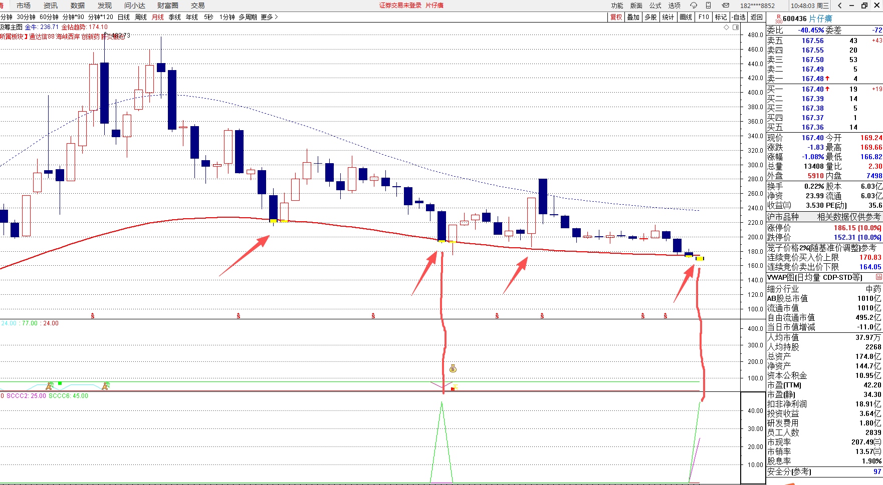Open the 资讯 menu
Screen dimensions: 883x485
tap(51, 6)
